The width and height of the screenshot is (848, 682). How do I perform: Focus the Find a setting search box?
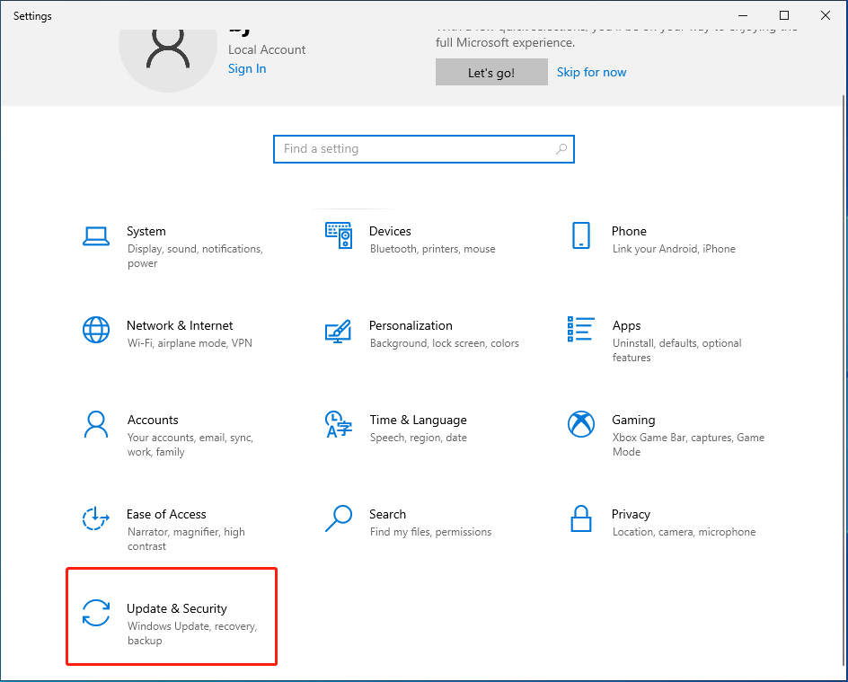pos(413,149)
